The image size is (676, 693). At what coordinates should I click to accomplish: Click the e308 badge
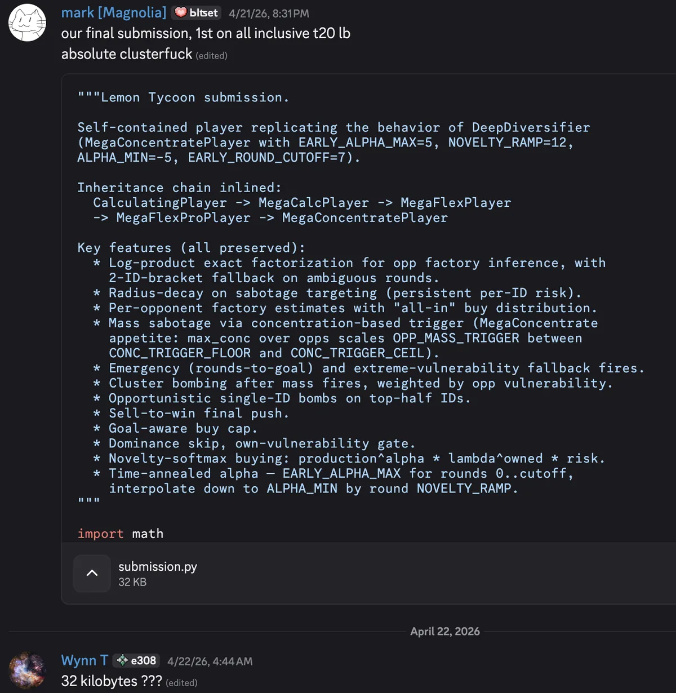click(136, 660)
